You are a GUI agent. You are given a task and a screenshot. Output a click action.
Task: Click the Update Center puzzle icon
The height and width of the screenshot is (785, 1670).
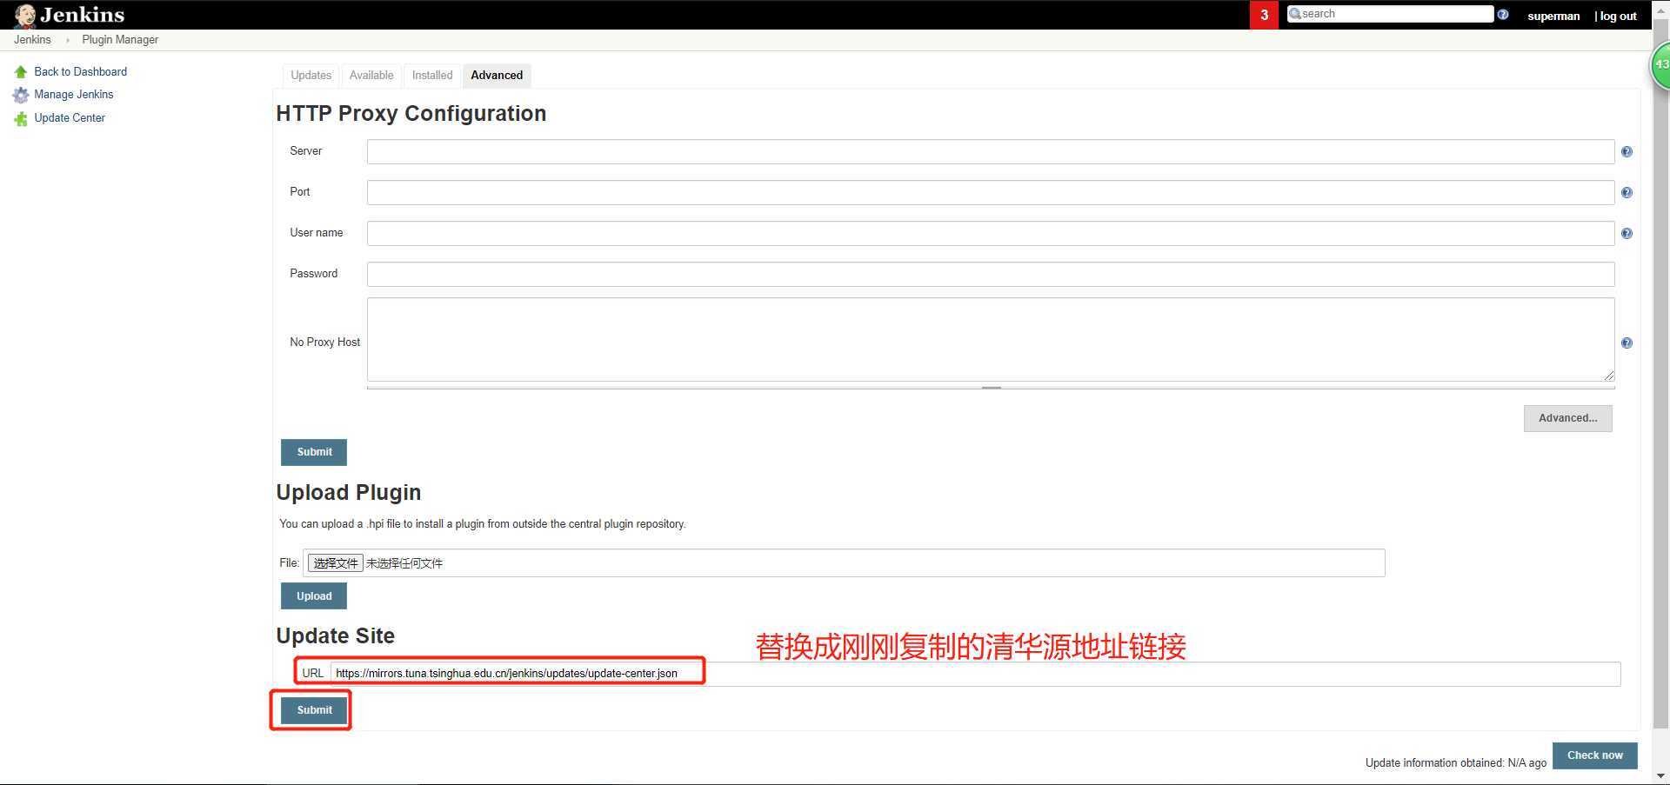click(x=21, y=118)
